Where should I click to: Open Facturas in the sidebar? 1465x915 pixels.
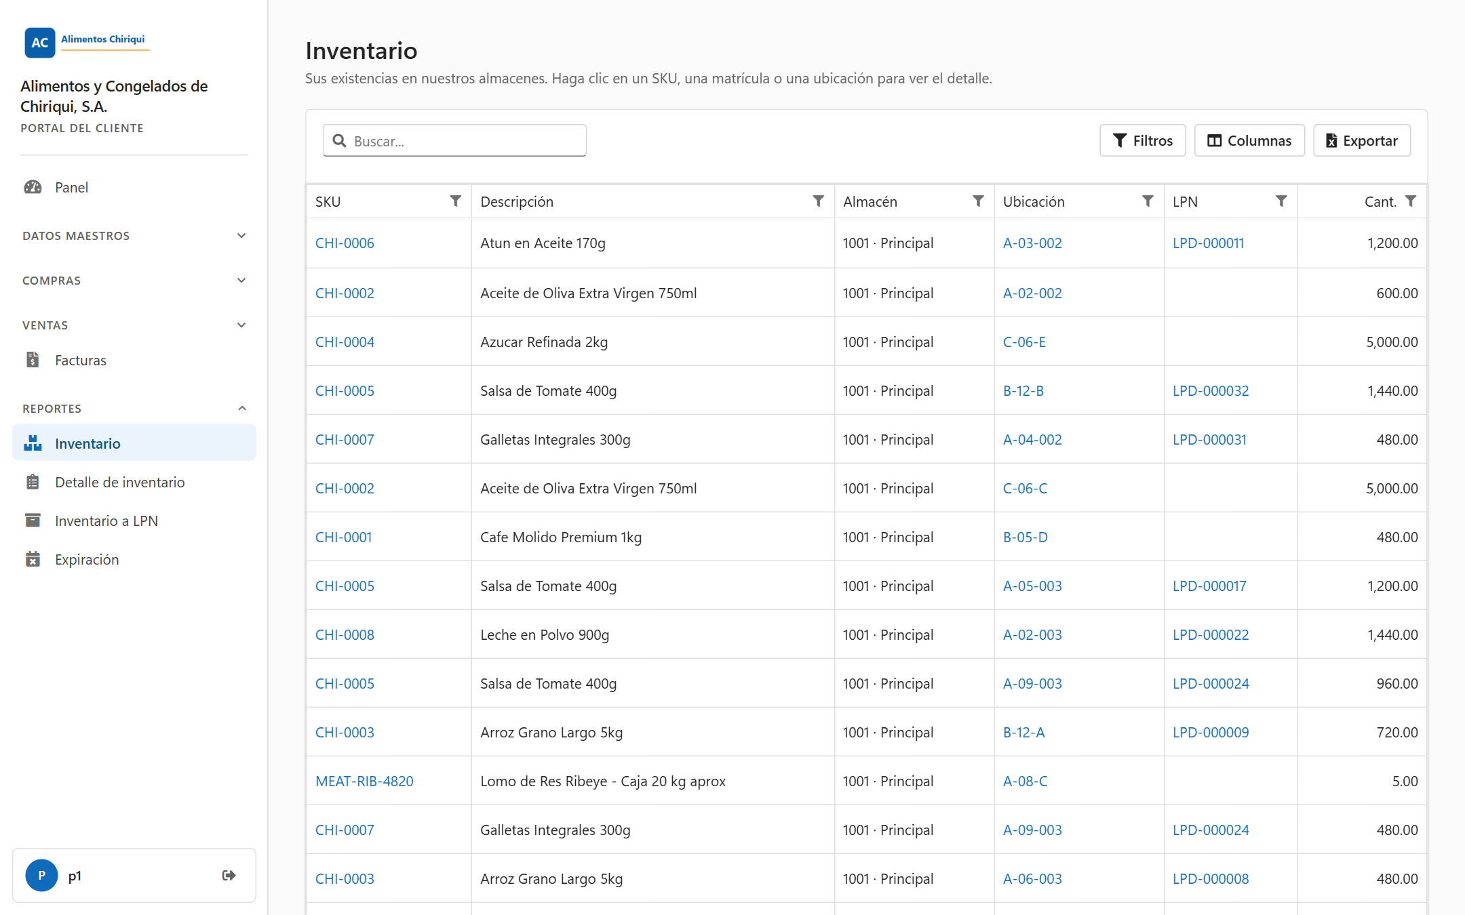(x=134, y=360)
